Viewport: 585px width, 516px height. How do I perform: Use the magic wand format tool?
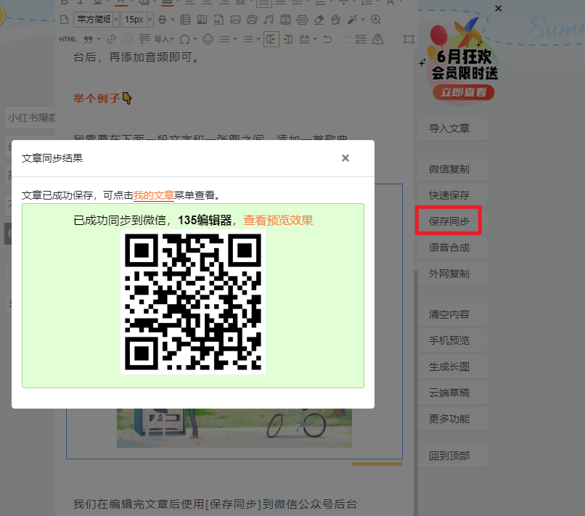point(352,20)
